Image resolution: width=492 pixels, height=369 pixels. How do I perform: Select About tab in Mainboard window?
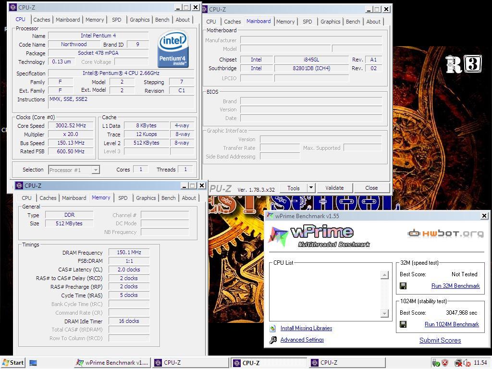[x=373, y=22]
